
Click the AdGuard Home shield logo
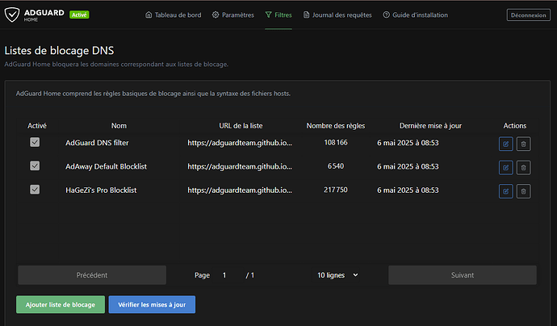[x=12, y=15]
